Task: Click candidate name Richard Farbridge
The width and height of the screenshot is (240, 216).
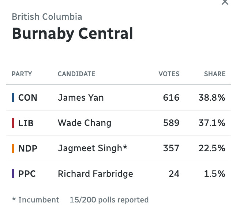Action: [x=95, y=174]
